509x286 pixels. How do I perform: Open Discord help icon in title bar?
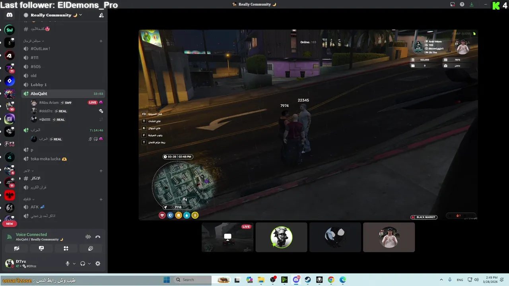click(462, 4)
